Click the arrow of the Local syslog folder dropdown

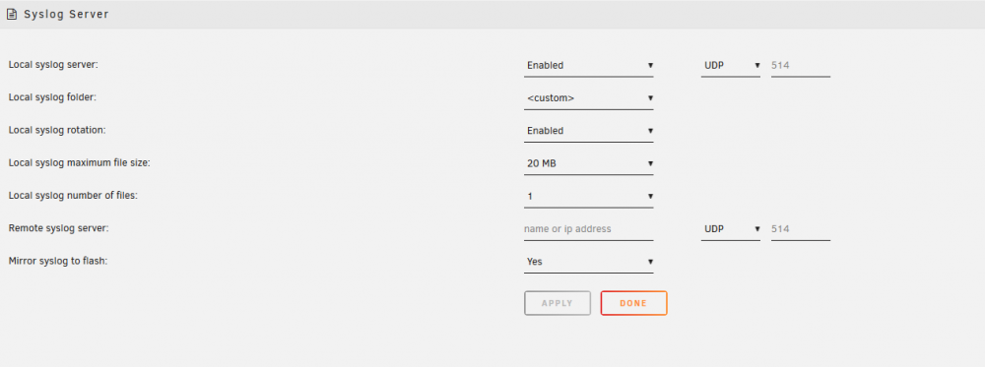click(x=650, y=98)
